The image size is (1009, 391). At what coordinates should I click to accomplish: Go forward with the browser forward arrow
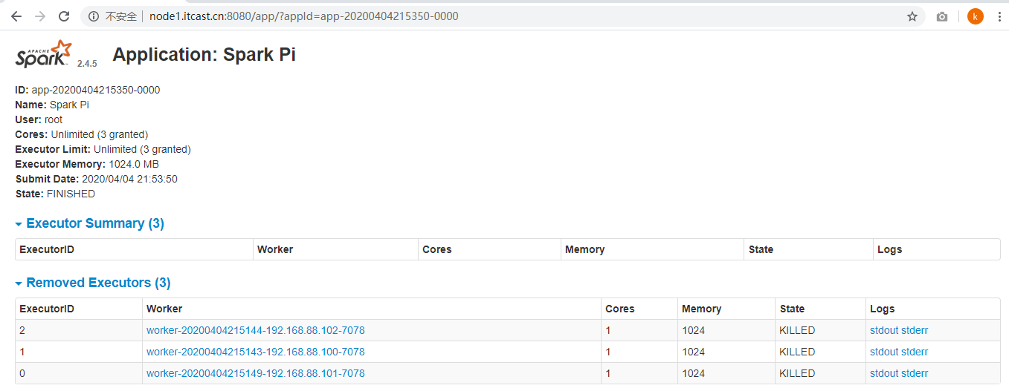coord(40,16)
